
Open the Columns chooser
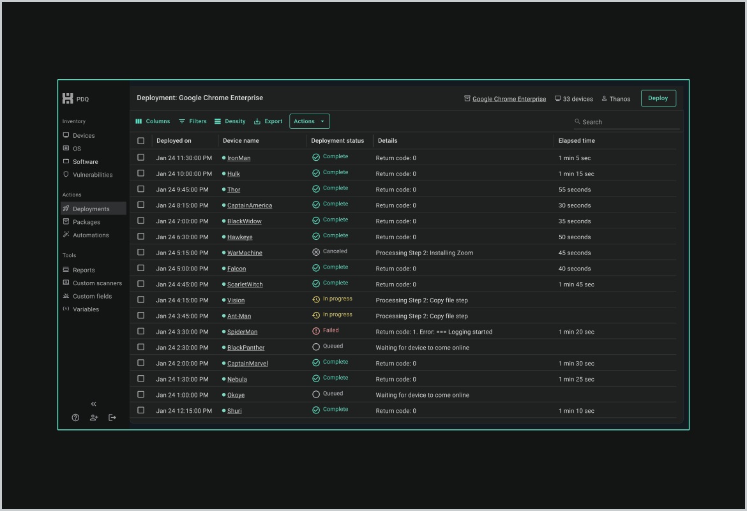click(153, 121)
